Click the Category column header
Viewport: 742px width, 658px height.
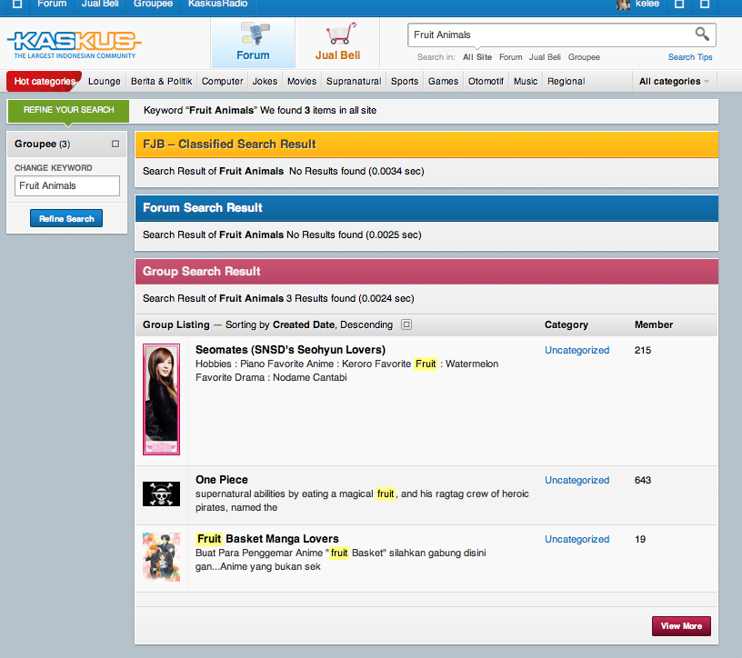tap(567, 324)
